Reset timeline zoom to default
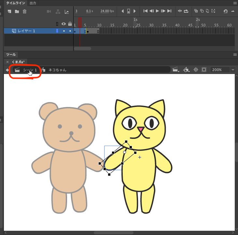 coord(225,11)
